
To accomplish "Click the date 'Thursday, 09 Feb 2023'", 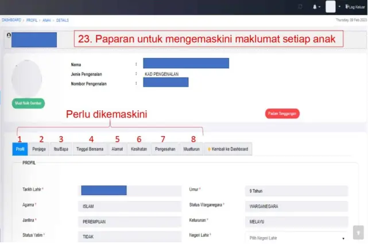I will coord(351,20).
